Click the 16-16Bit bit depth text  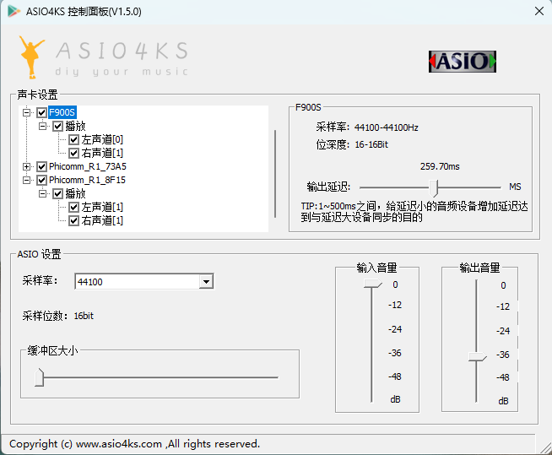tap(371, 144)
